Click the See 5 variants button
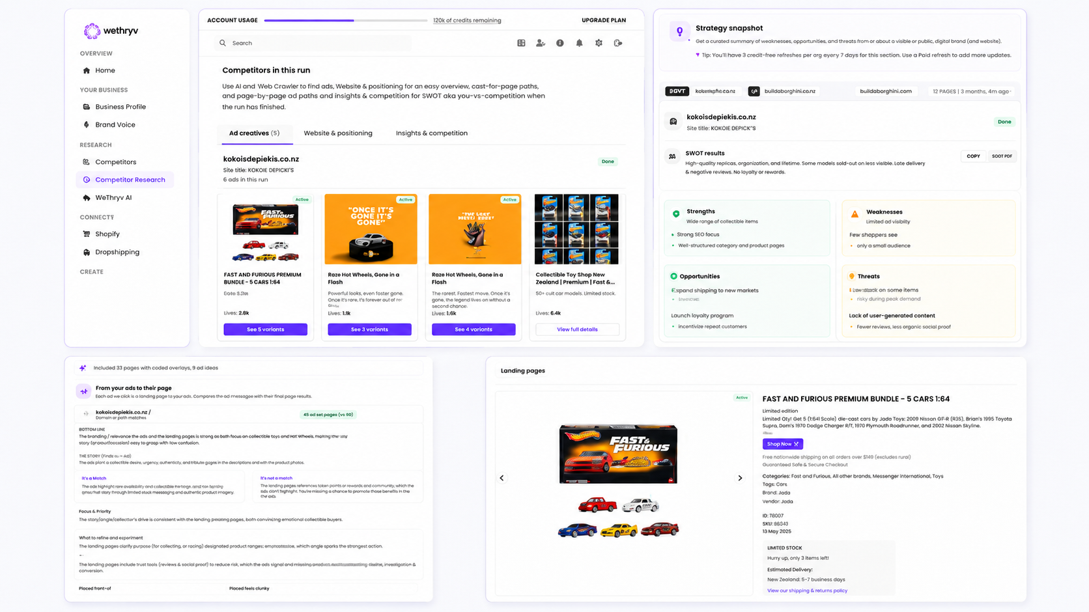1089x612 pixels. point(266,329)
